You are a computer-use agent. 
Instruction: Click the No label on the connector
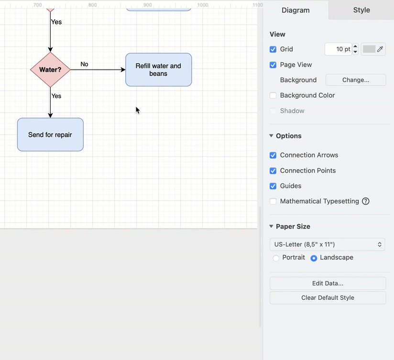[x=85, y=65]
